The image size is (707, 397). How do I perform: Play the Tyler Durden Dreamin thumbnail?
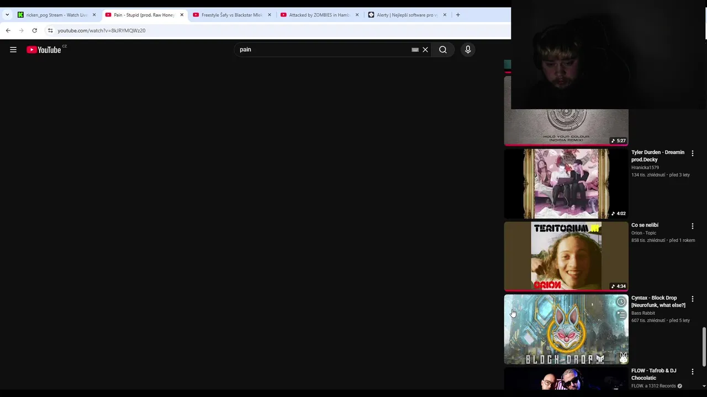566,184
